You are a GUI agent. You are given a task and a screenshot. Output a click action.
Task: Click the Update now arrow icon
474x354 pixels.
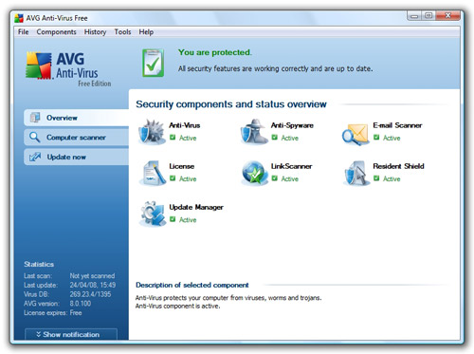coord(35,157)
